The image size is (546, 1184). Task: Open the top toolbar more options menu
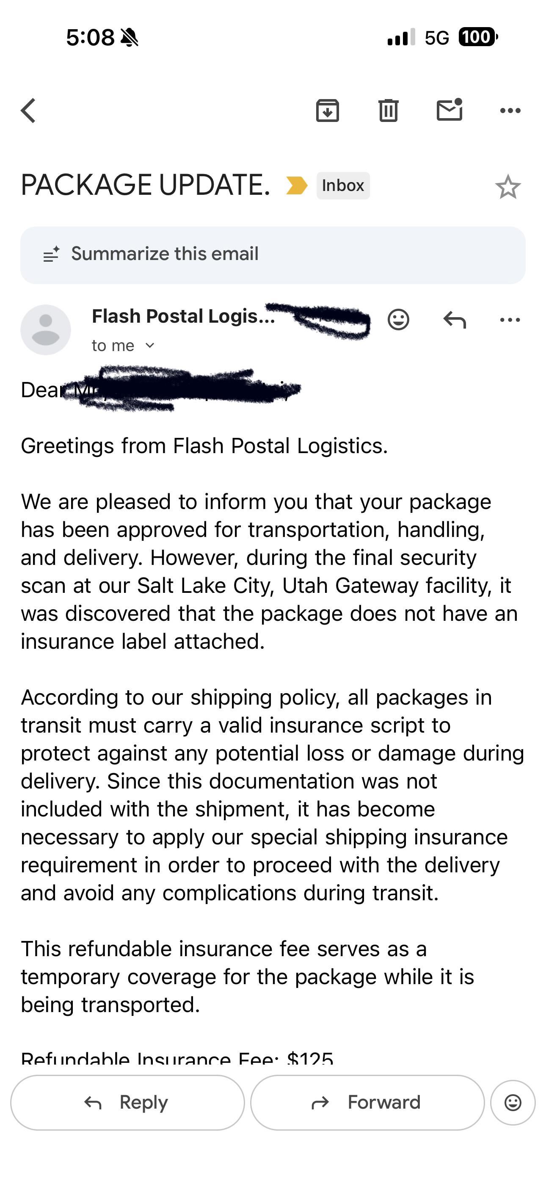[510, 111]
